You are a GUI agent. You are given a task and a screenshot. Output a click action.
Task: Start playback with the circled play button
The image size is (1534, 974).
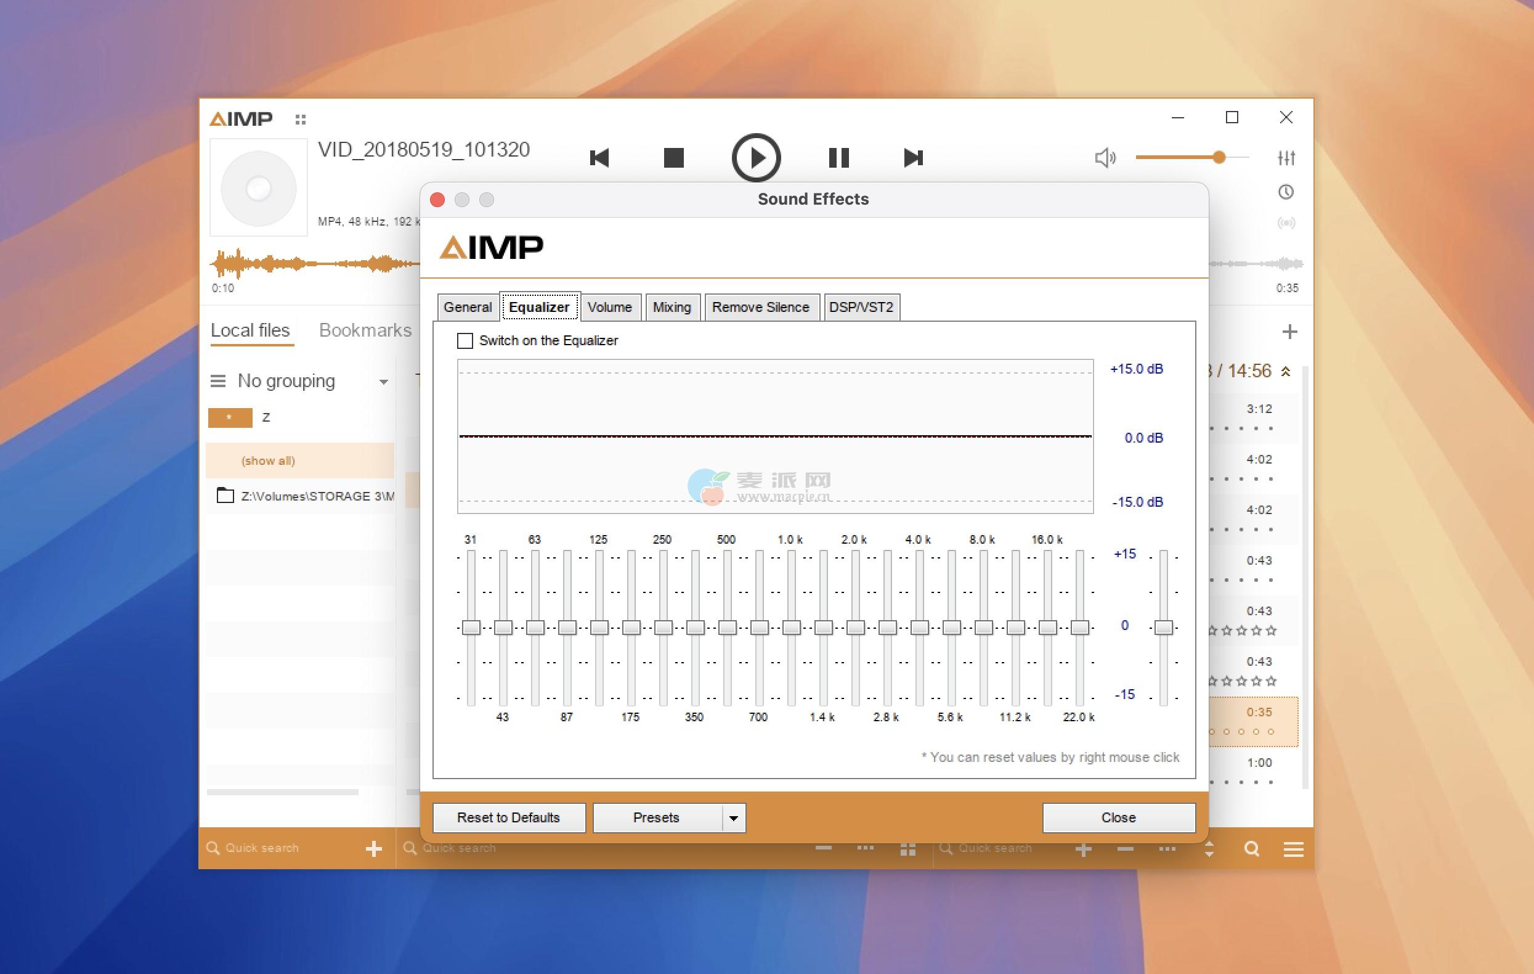click(x=756, y=157)
